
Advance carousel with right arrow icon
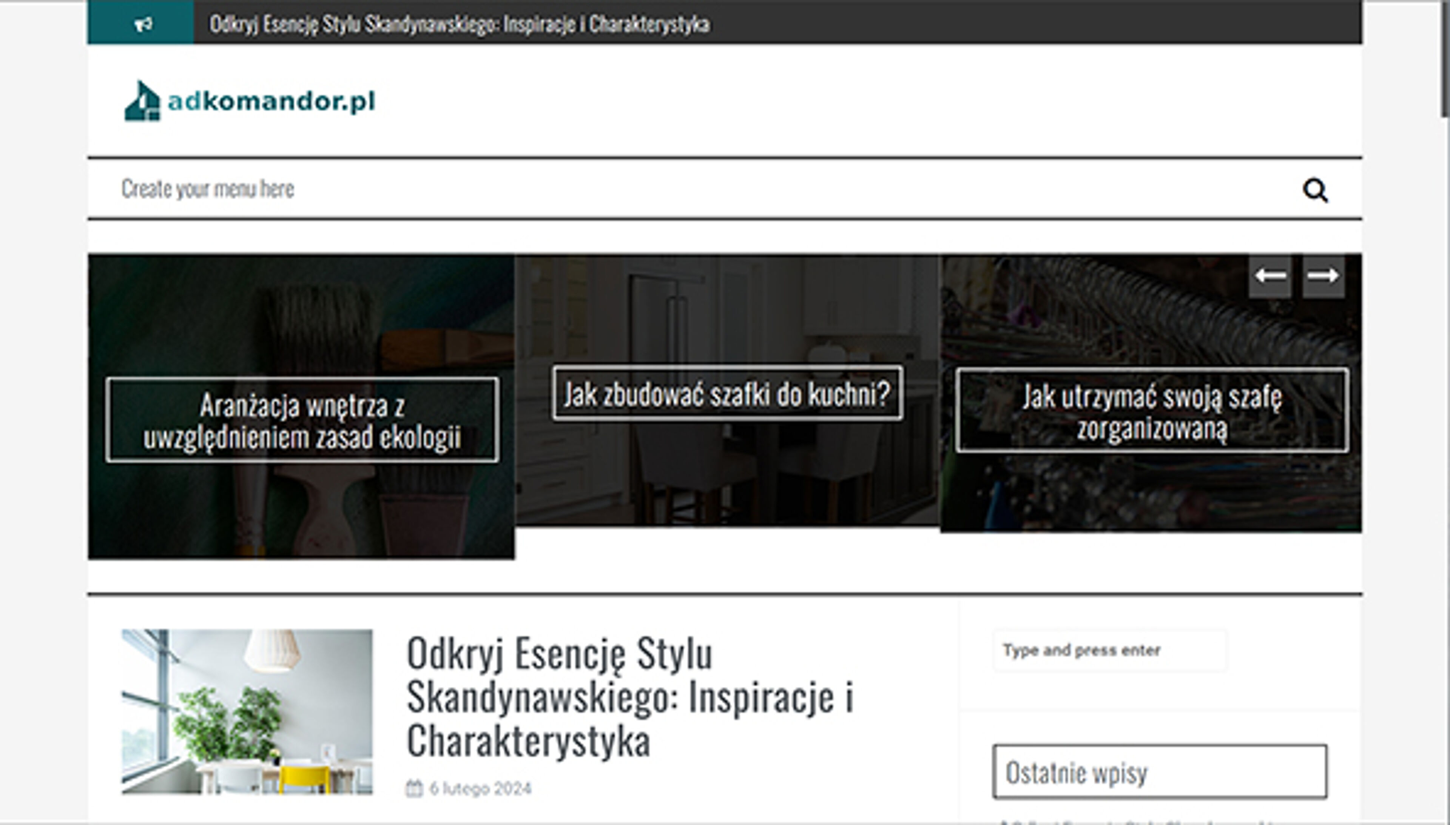(x=1322, y=276)
